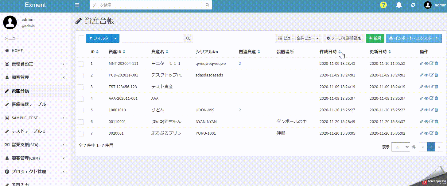Show row 5 うどん details
The width and height of the screenshot is (447, 186).
426,110
